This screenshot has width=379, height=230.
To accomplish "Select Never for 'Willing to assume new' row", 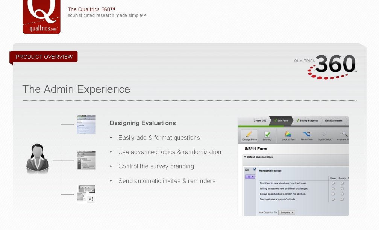I will click(333, 189).
